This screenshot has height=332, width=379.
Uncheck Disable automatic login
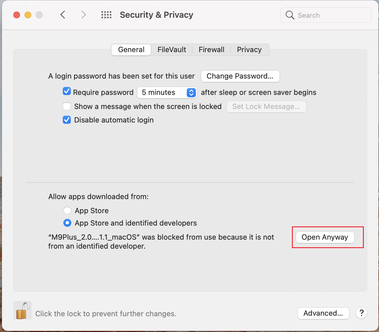coord(67,120)
